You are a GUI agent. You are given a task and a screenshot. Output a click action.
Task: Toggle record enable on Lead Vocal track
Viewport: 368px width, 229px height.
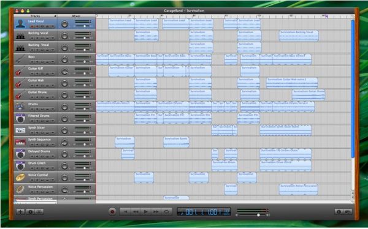[x=32, y=26]
